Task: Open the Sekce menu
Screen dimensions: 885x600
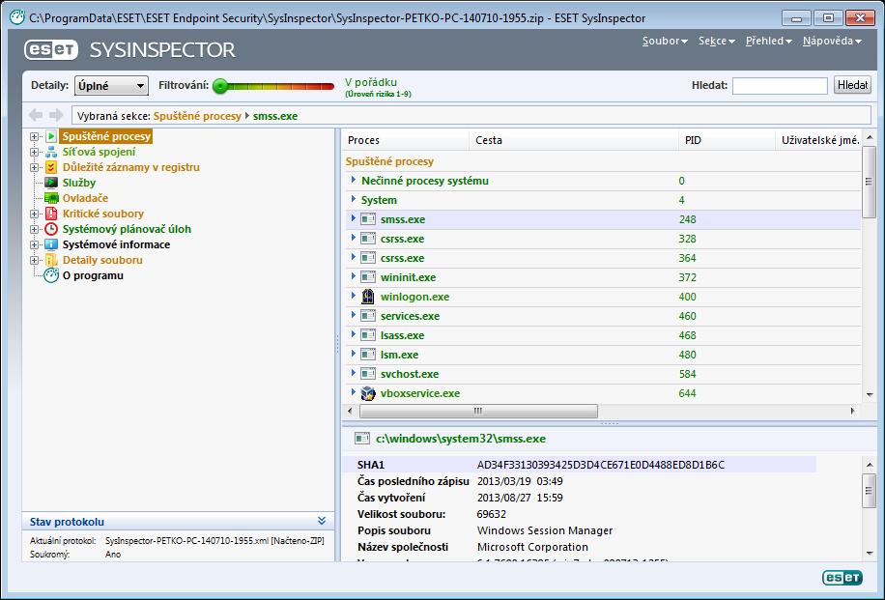Action: click(716, 42)
